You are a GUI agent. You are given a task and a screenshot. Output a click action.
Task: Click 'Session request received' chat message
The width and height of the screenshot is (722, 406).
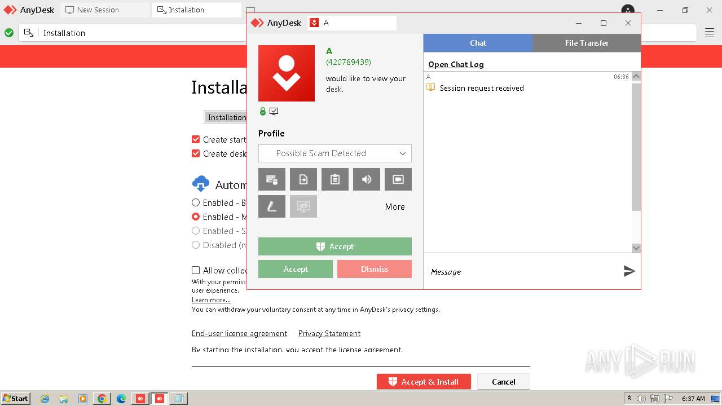coord(482,88)
